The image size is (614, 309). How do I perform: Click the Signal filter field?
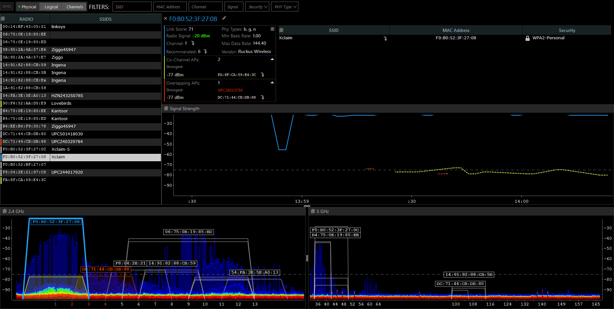coord(234,7)
